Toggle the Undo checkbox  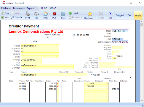click(x=113, y=54)
